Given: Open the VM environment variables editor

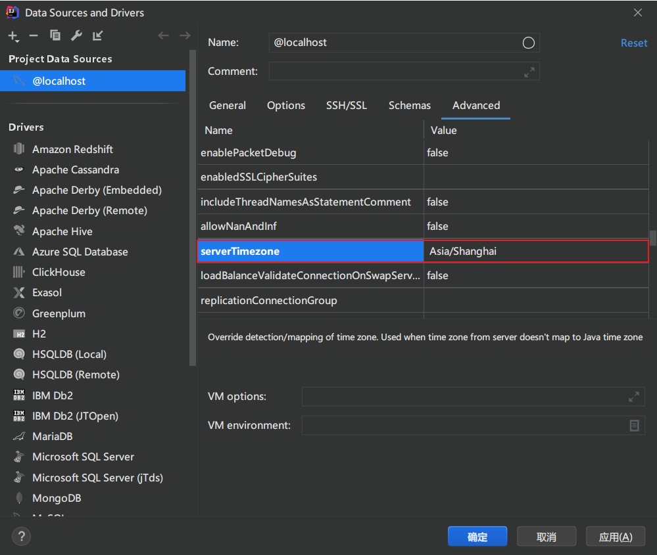Looking at the screenshot, I should [x=633, y=425].
